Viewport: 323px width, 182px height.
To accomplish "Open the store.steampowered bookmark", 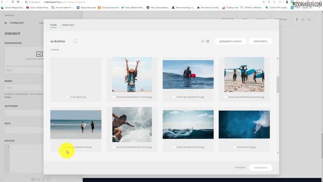I will pos(158,8).
